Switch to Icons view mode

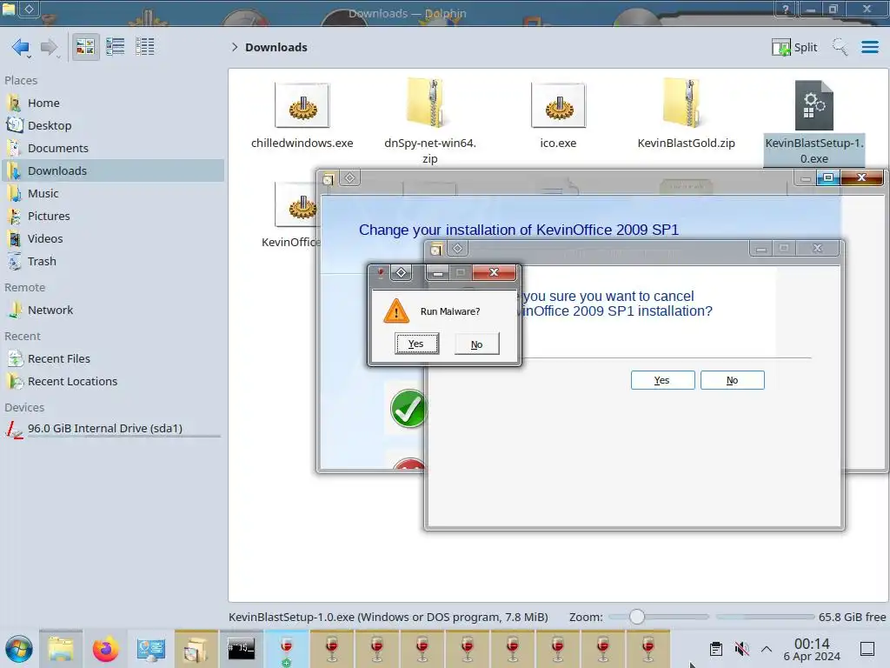[x=85, y=47]
